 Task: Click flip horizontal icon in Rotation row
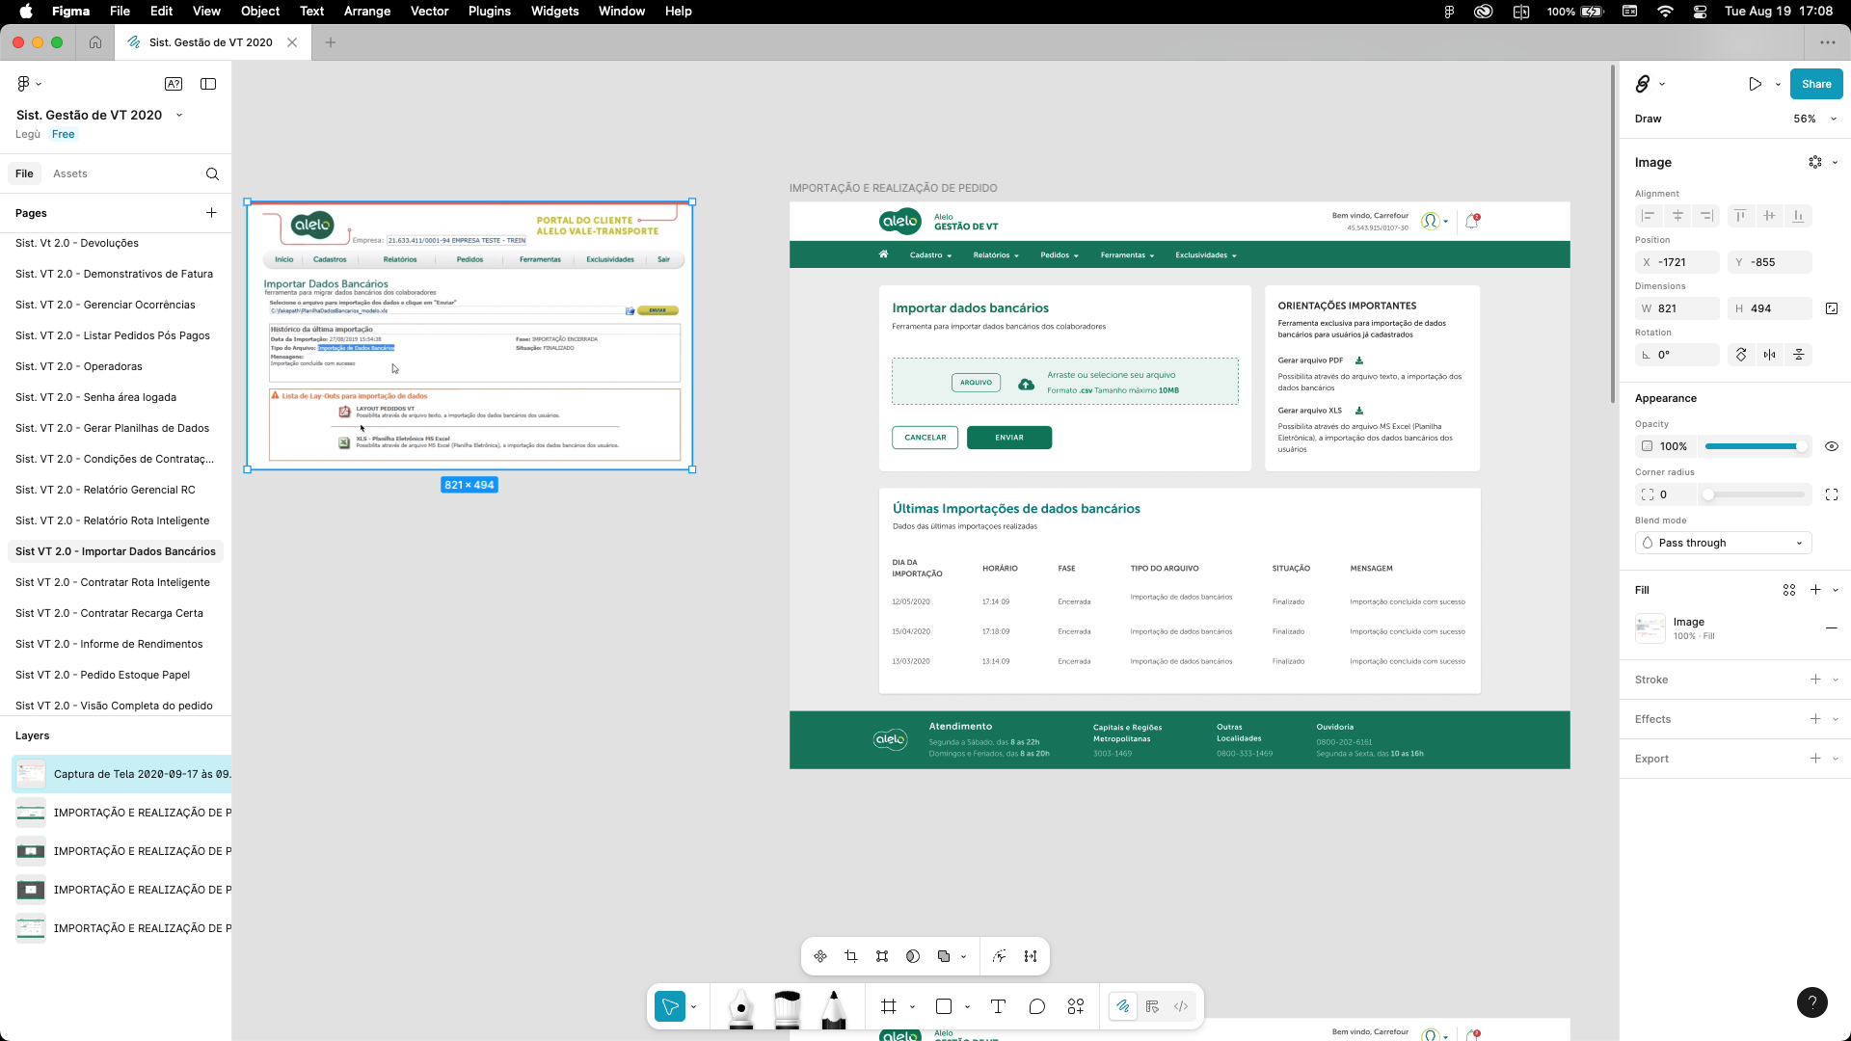(x=1769, y=355)
